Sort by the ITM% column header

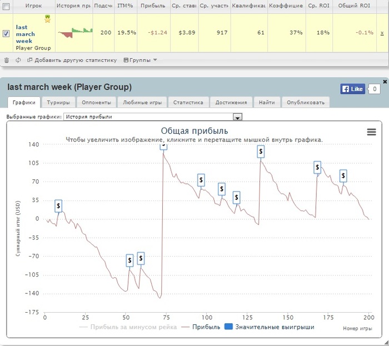(125, 6)
